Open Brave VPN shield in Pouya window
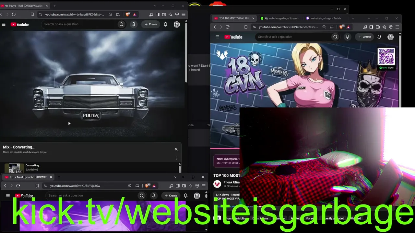Screen dimensions: 415x233 (177, 14)
